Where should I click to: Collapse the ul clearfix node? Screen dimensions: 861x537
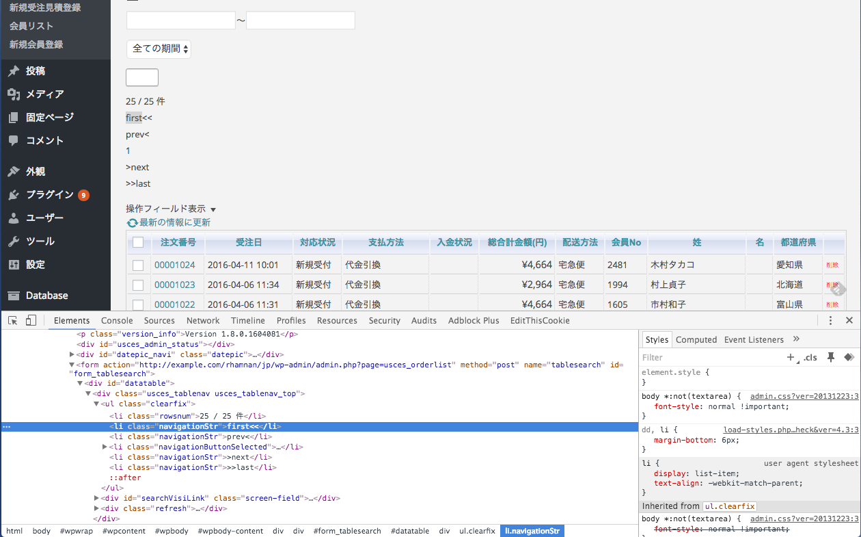click(x=96, y=404)
